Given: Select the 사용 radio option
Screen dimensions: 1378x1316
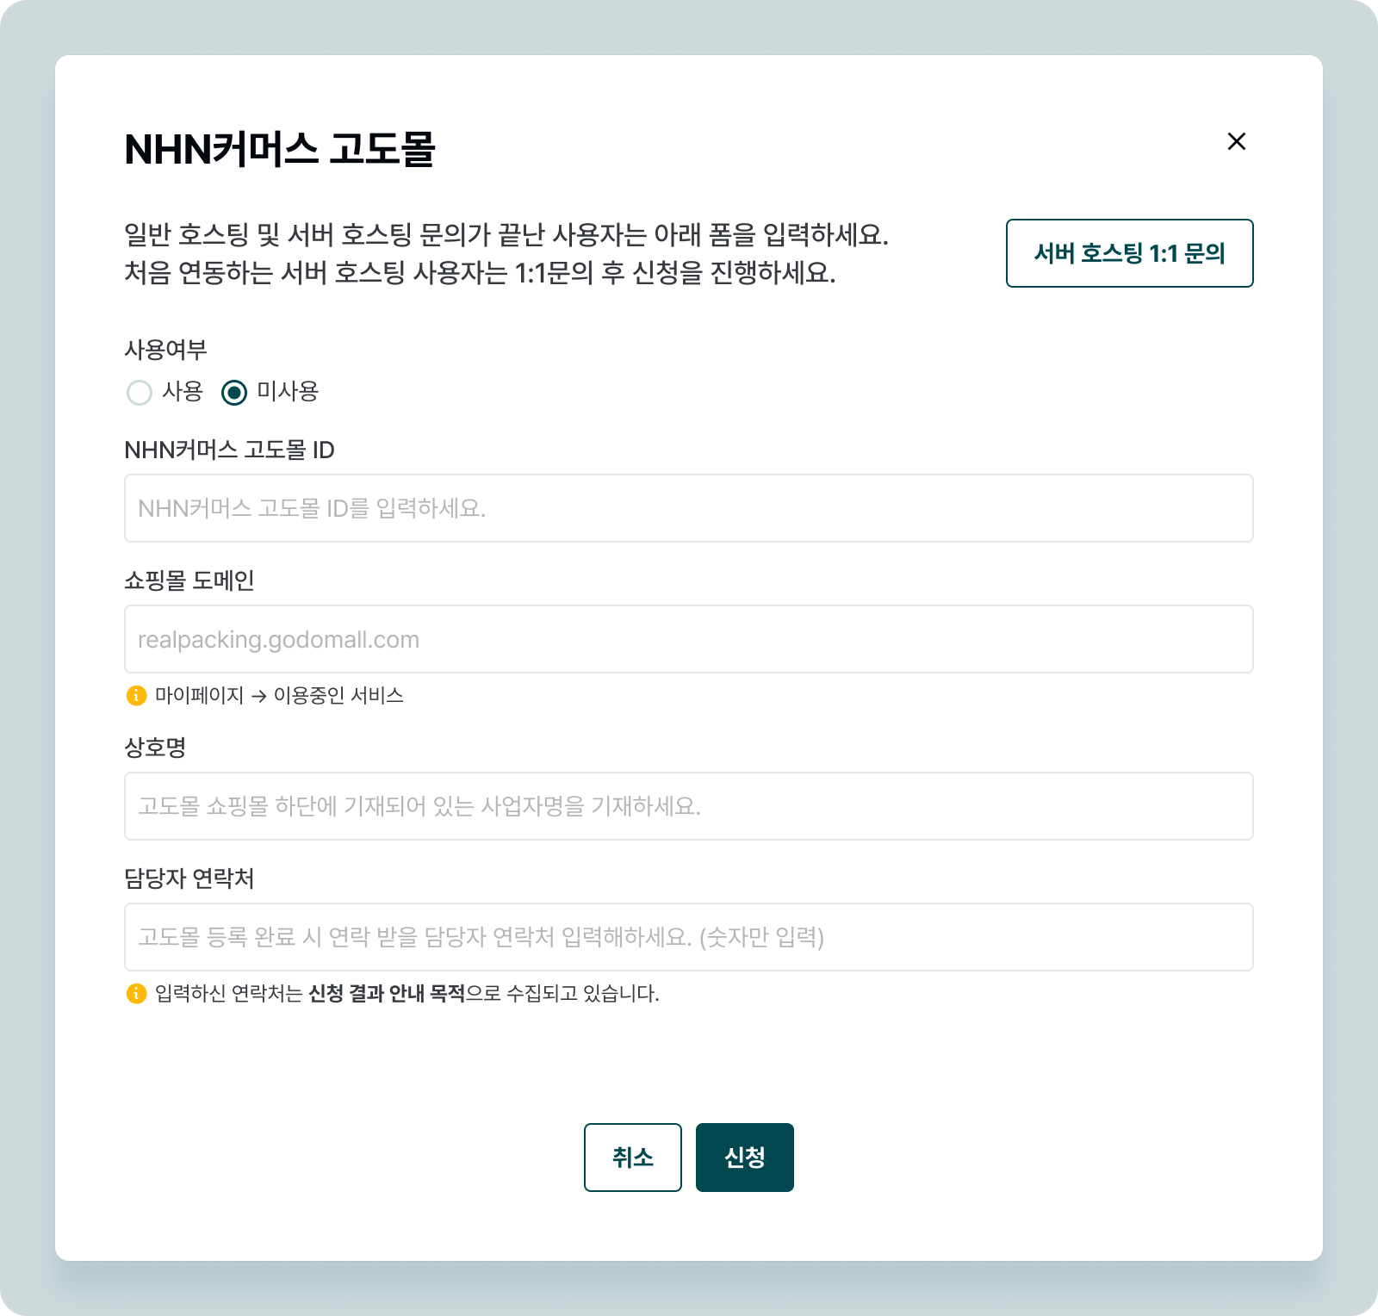Looking at the screenshot, I should [x=140, y=393].
